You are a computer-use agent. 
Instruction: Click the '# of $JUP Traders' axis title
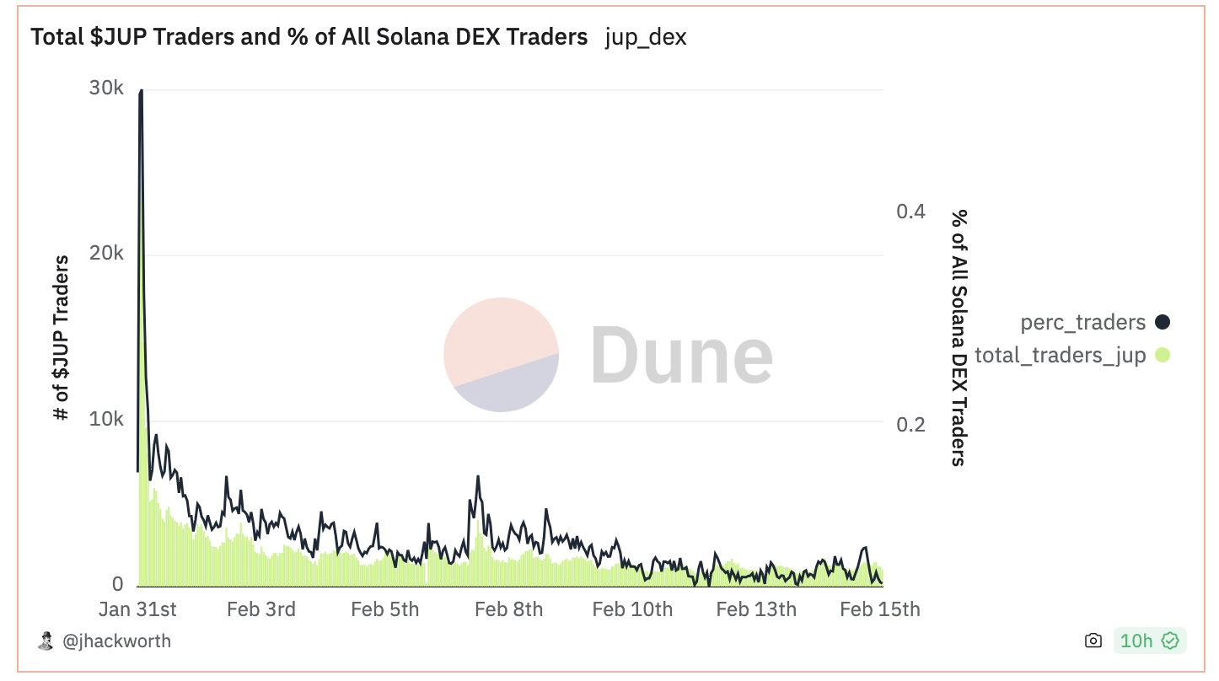[x=61, y=337]
